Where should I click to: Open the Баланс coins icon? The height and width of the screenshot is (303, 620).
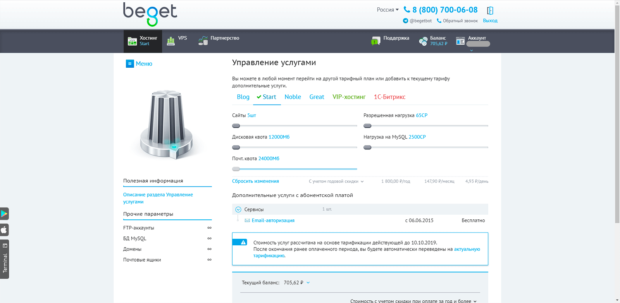423,41
